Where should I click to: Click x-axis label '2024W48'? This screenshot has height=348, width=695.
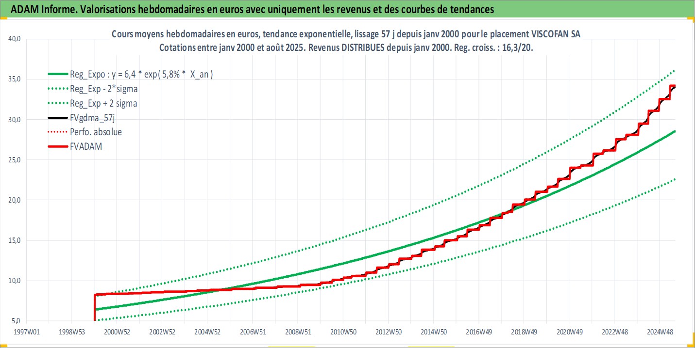(660, 332)
